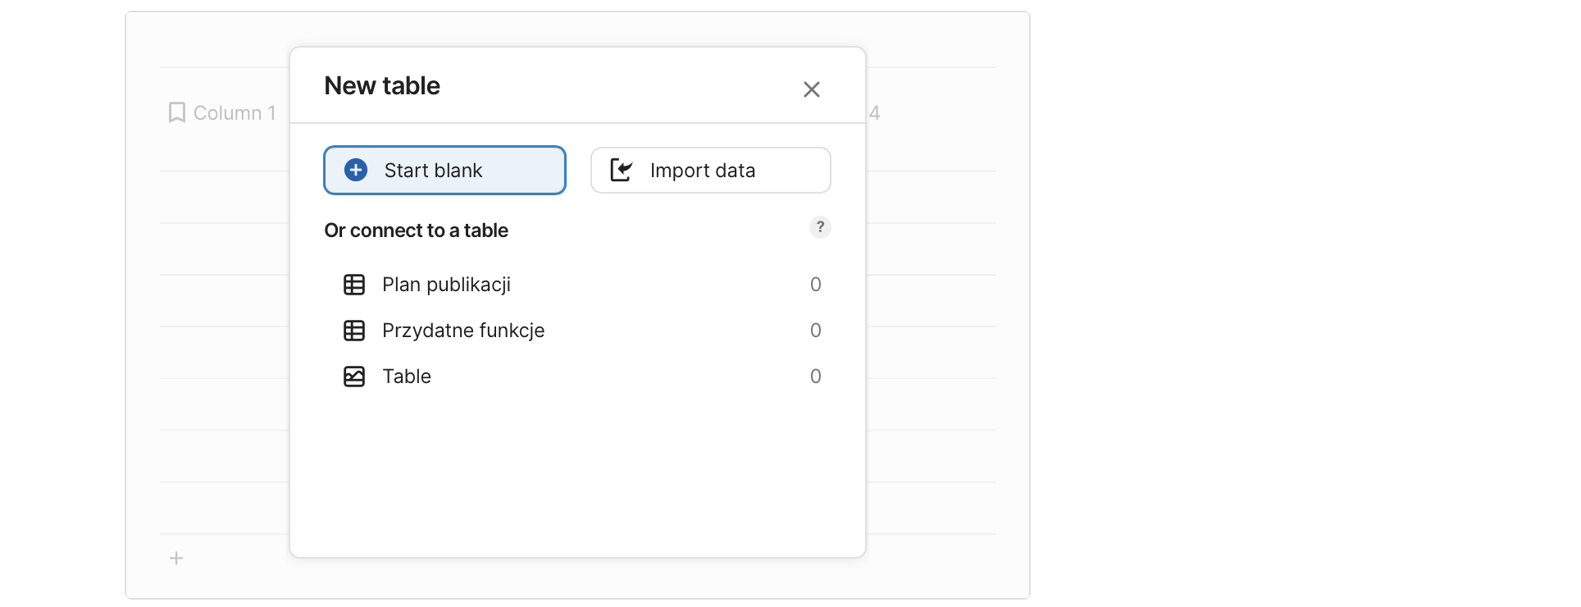
Task: Click the count 0 in the Table row
Action: [815, 377]
